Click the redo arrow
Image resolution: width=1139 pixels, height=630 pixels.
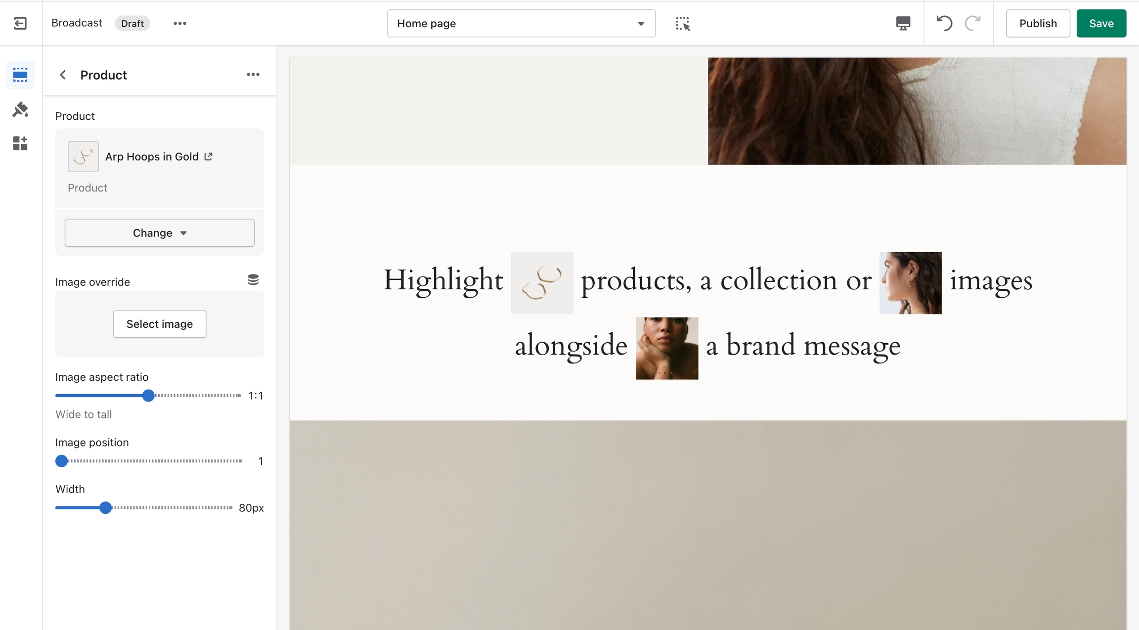point(973,23)
